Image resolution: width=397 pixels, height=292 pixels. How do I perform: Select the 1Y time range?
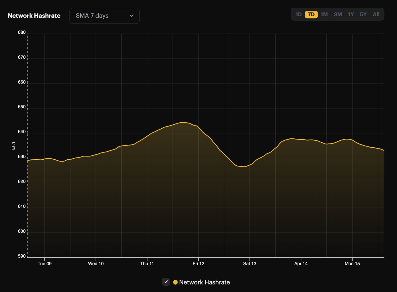351,14
